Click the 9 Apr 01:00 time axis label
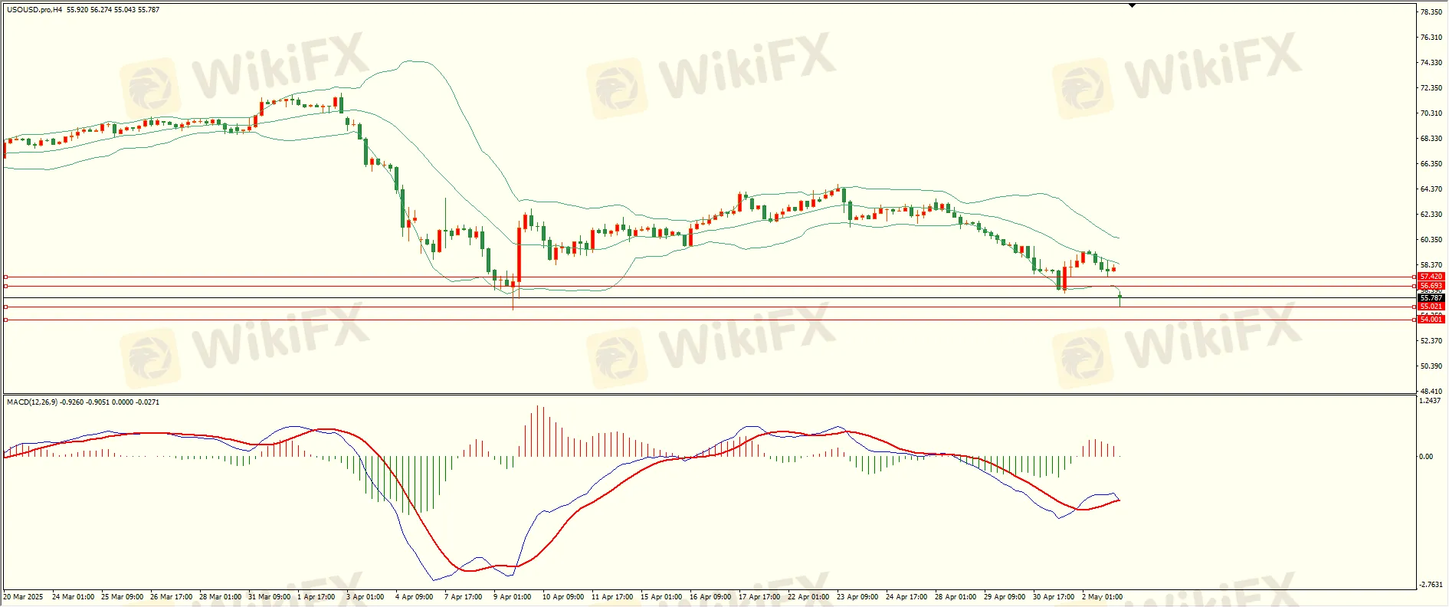The height and width of the screenshot is (607, 1449). click(512, 596)
